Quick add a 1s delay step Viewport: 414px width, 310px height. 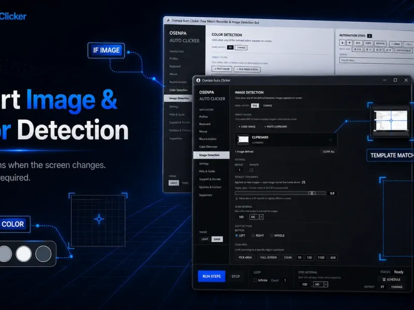tap(368, 50)
